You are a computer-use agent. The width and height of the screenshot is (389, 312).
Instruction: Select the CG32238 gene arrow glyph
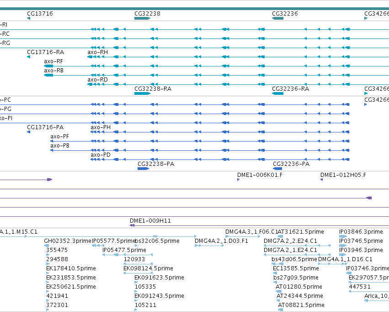[143, 18]
